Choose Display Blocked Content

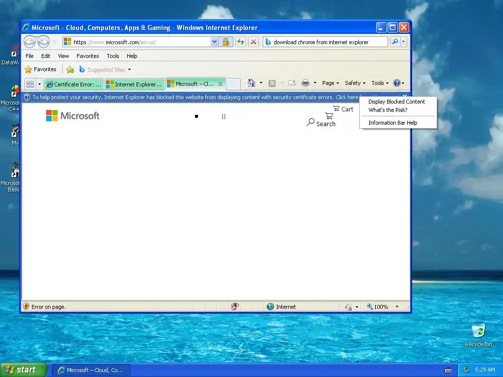pos(396,102)
